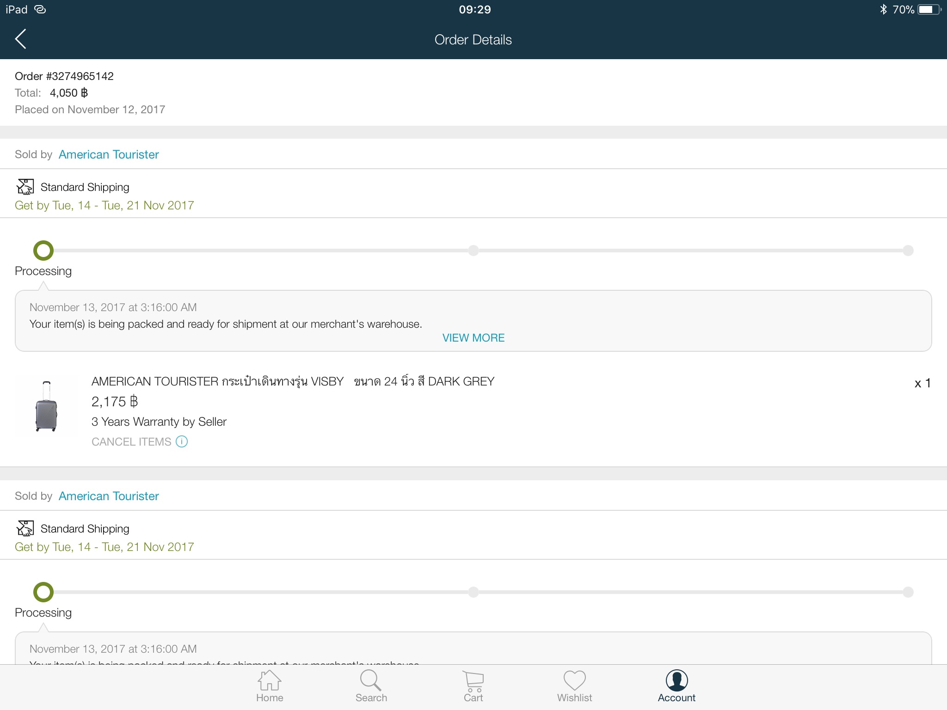947x710 pixels.
Task: Tap the first Processing status circle
Action: [43, 251]
